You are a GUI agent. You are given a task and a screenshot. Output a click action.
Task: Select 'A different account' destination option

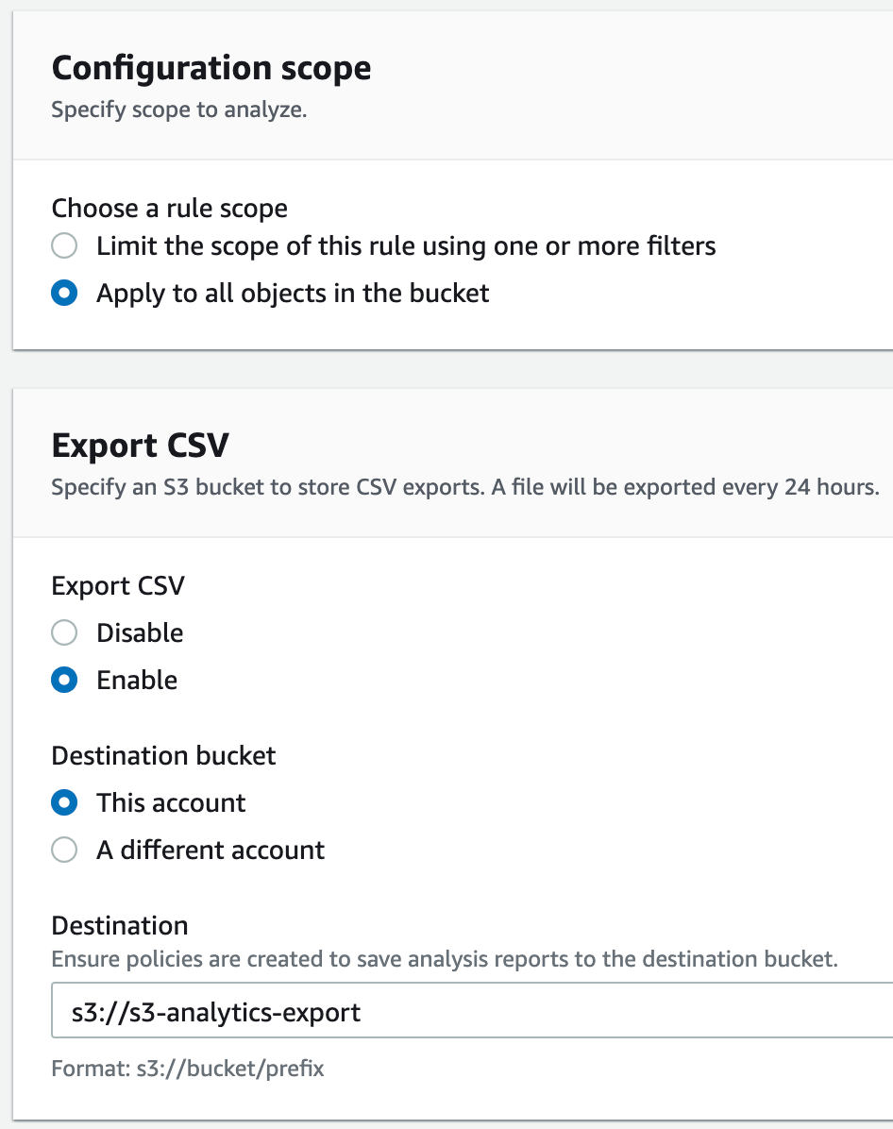[64, 850]
